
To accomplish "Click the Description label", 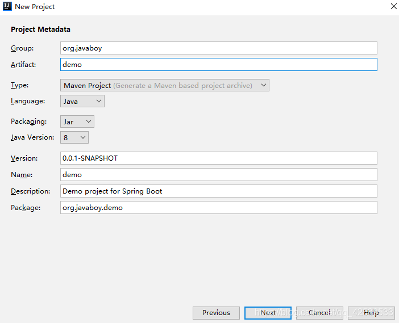I will (x=31, y=191).
